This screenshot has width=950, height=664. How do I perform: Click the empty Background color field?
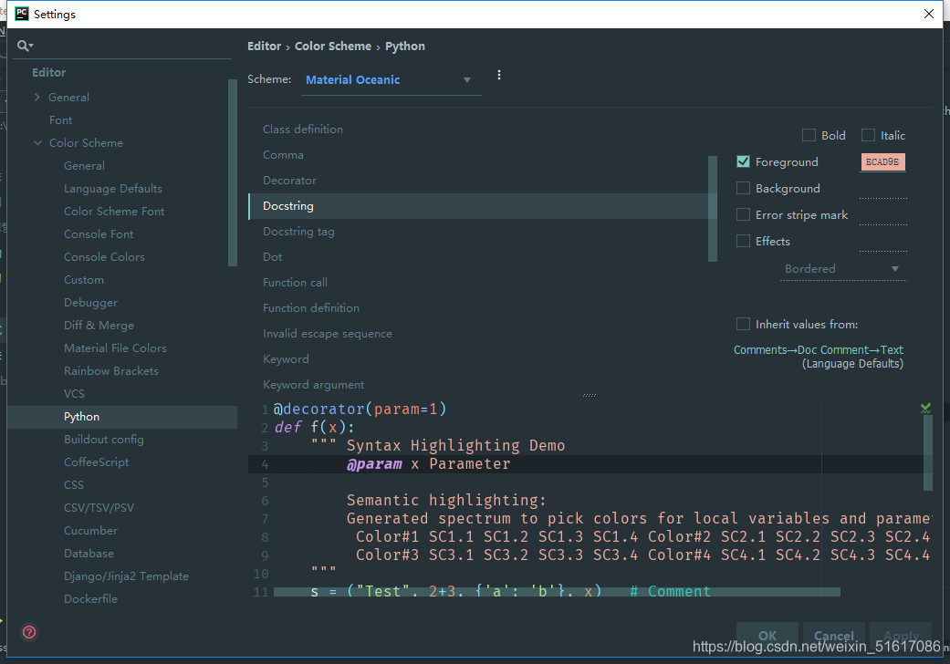[882, 189]
